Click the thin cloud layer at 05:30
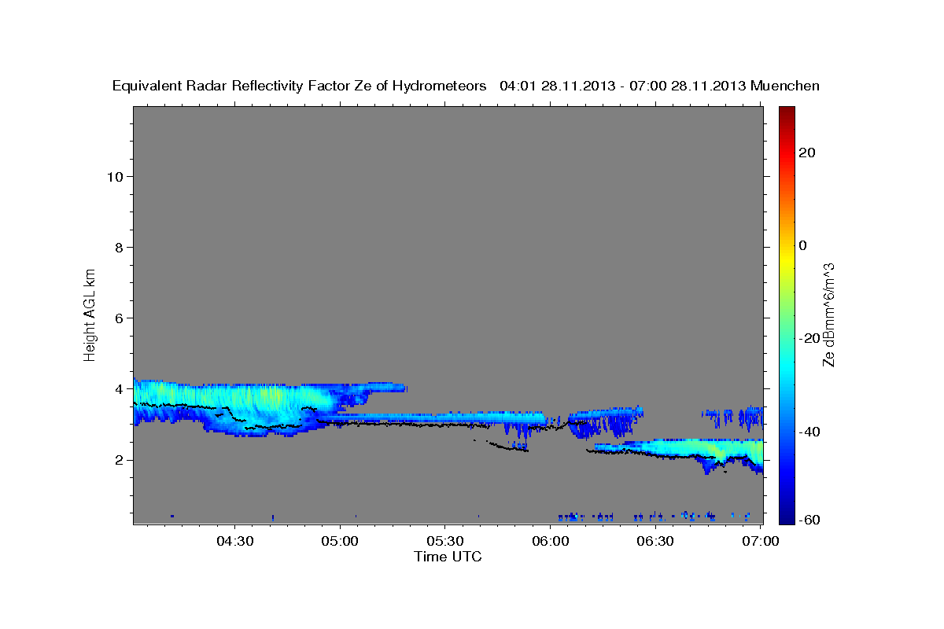This screenshot has height=629, width=944. tap(445, 416)
